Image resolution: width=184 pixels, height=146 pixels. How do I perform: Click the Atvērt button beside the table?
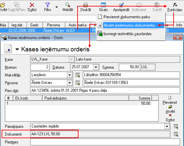click(170, 109)
